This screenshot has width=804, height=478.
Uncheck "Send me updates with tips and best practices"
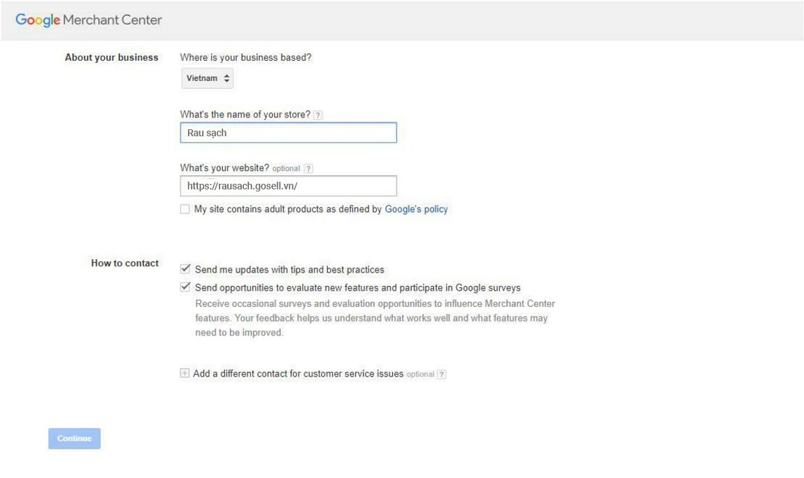pos(184,268)
